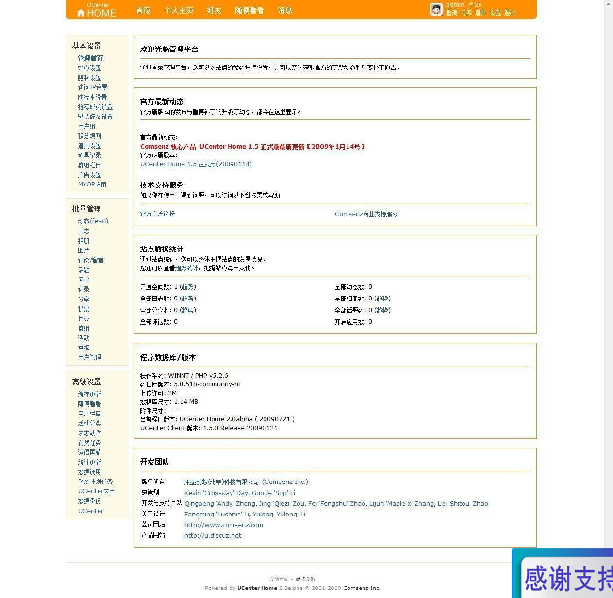Screen dimensions: 613x598
Task: Open UCenter应用 in advanced settings
Action: pos(96,491)
